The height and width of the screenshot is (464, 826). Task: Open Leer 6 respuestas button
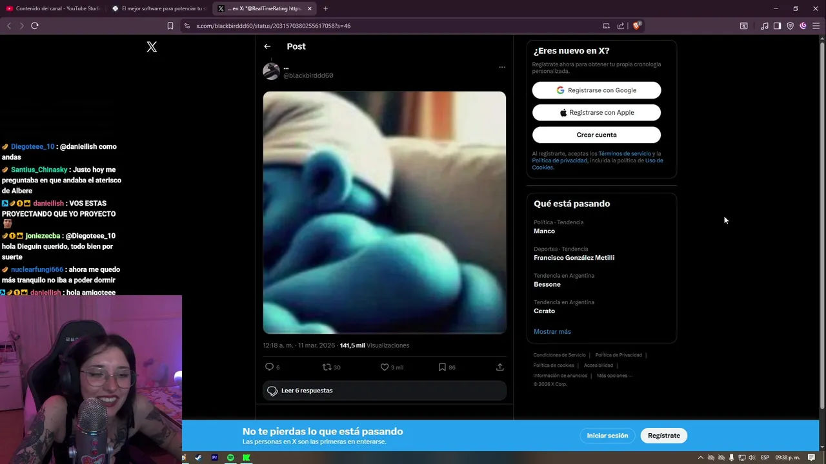coord(385,391)
